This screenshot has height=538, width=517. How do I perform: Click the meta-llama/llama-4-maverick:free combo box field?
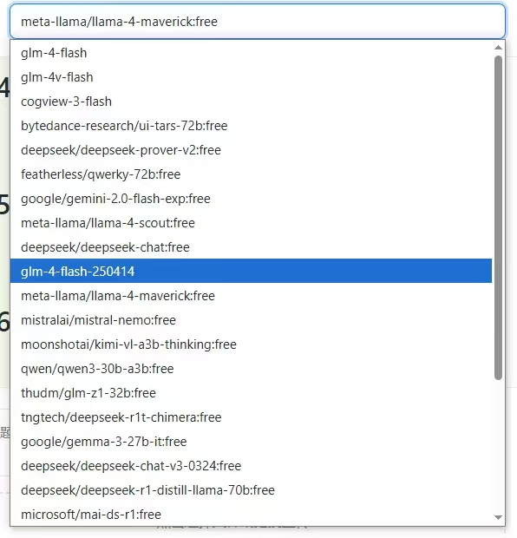tap(258, 22)
